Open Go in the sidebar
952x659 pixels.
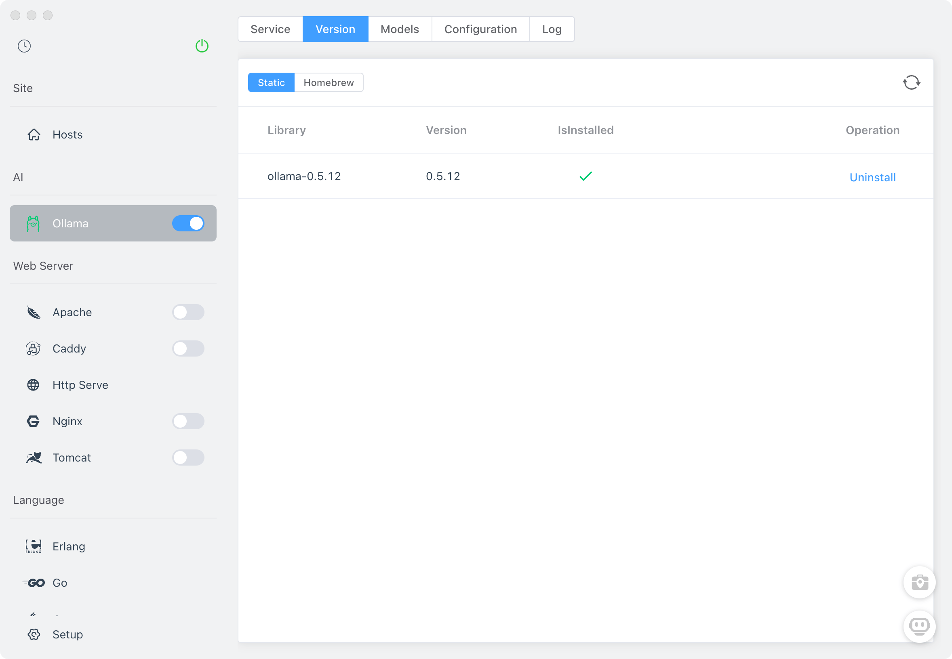(113, 583)
